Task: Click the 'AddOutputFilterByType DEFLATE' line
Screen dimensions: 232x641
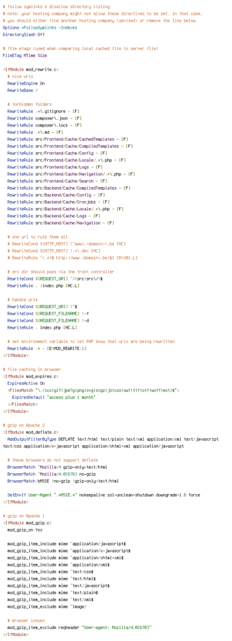Action: click(110, 442)
